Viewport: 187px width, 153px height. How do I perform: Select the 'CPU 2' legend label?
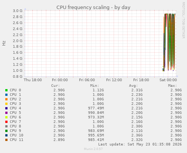click(x=15, y=99)
